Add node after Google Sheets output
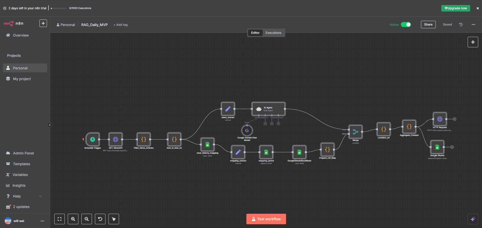This screenshot has height=228, width=482. click(x=452, y=147)
